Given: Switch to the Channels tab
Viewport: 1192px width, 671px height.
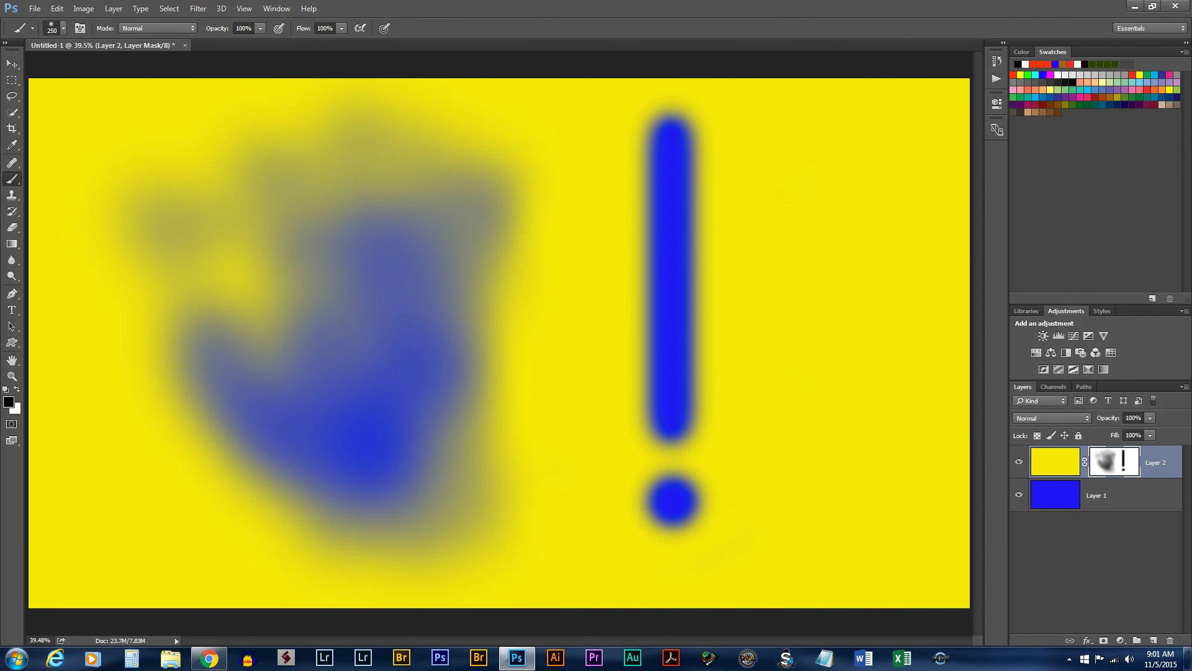Looking at the screenshot, I should coord(1053,387).
